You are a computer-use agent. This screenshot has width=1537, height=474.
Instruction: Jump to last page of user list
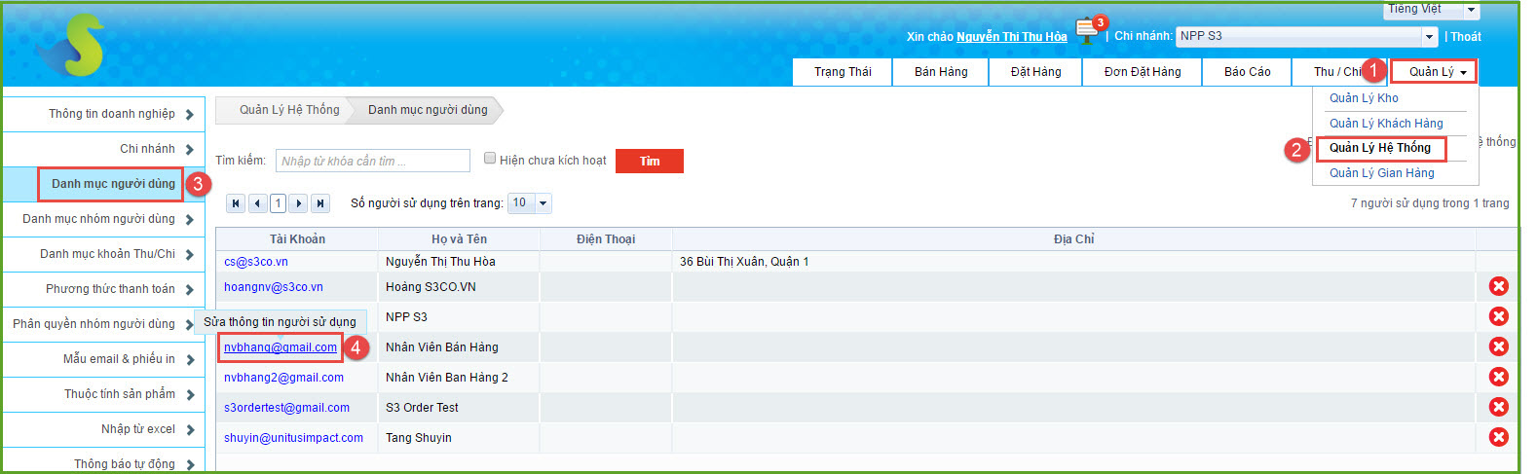coord(319,203)
